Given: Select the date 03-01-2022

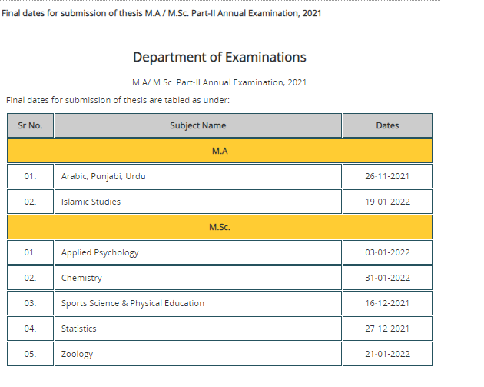Looking at the screenshot, I should (387, 252).
